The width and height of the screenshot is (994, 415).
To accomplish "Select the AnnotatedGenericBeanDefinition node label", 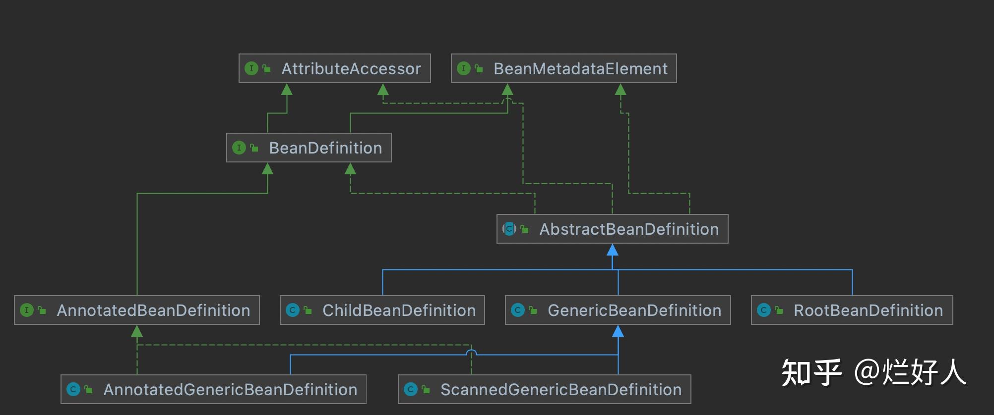I will [x=230, y=390].
